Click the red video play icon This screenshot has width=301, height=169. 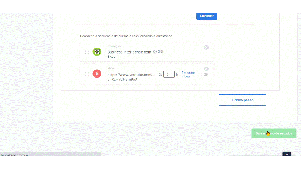coord(97,74)
